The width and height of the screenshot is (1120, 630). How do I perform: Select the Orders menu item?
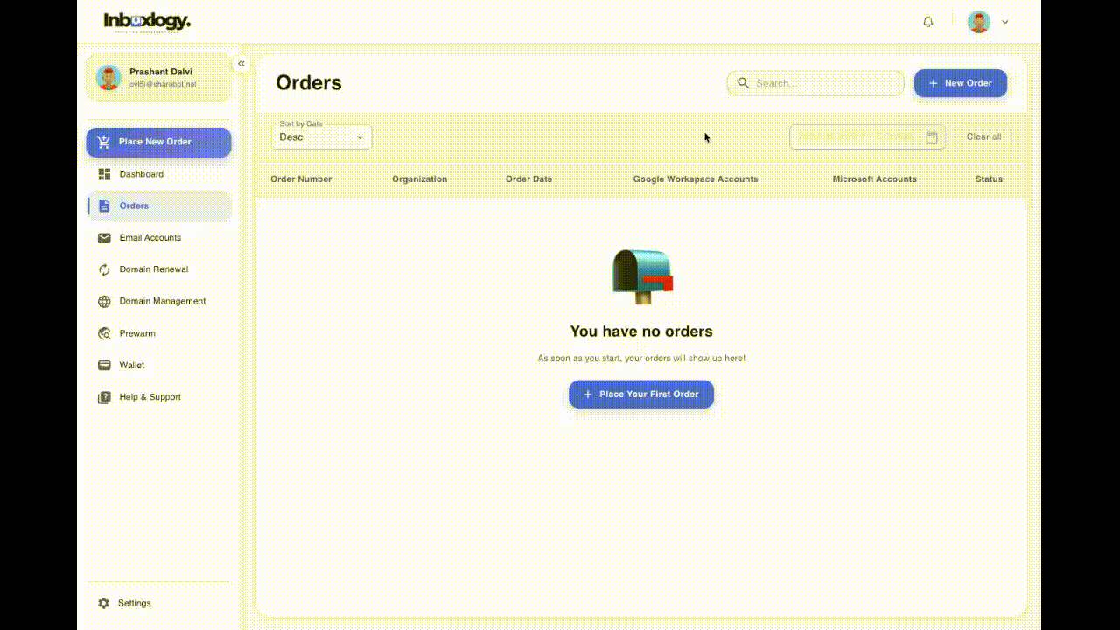[158, 206]
